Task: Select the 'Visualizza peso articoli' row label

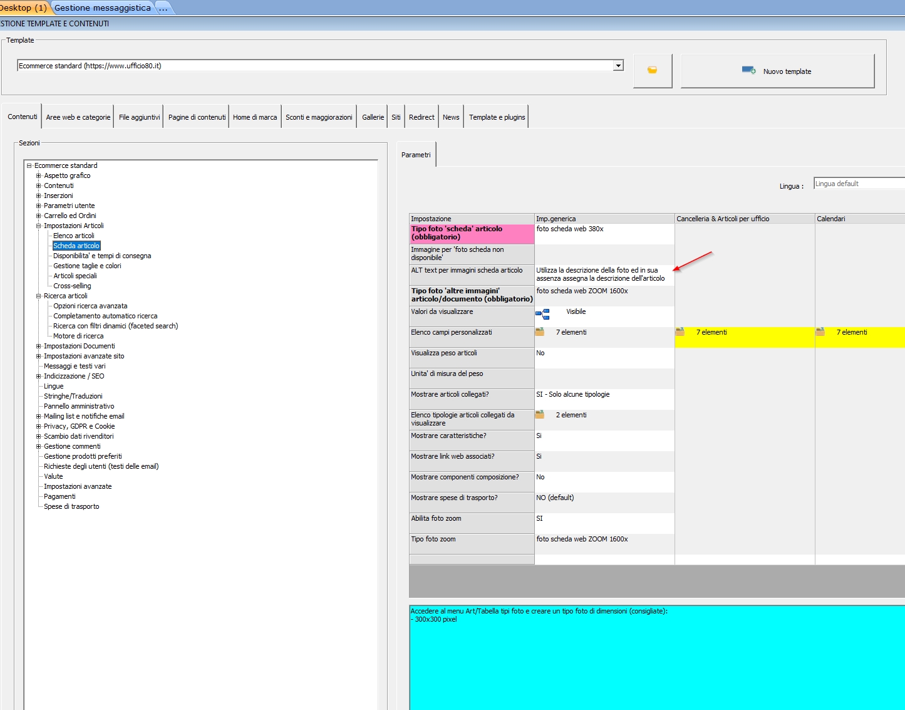Action: (x=472, y=358)
